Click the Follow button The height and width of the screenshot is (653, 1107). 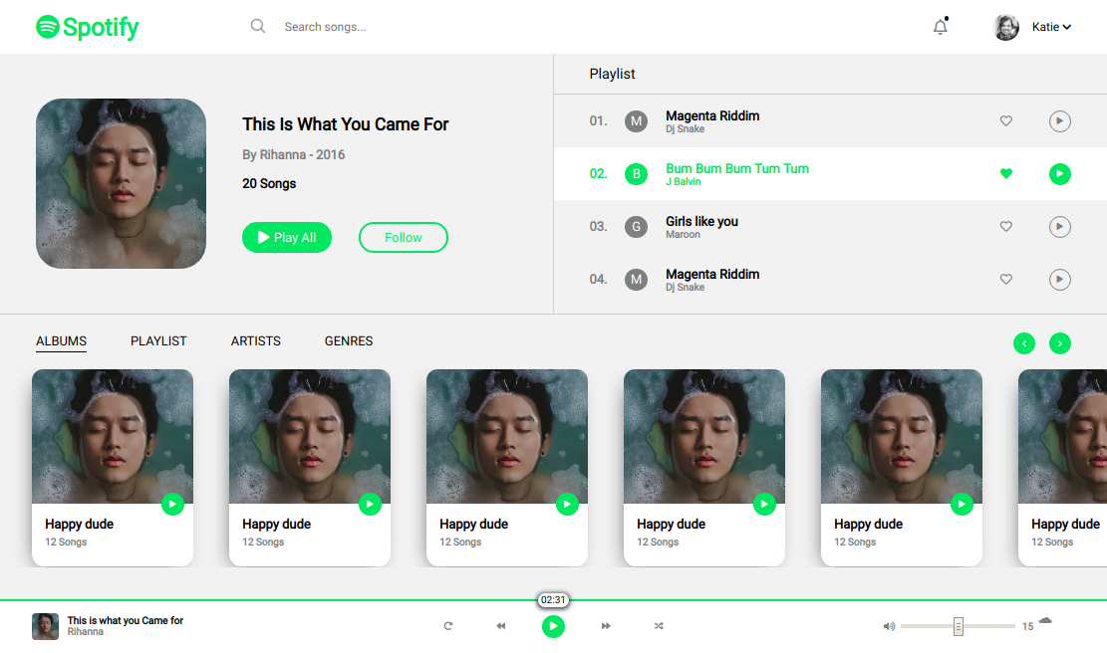click(x=404, y=238)
